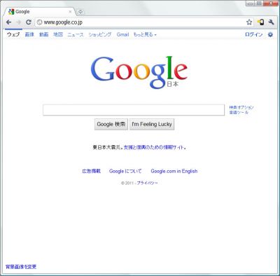Reload the page with the refresh icon
The height and width of the screenshot is (276, 280).
29,22
